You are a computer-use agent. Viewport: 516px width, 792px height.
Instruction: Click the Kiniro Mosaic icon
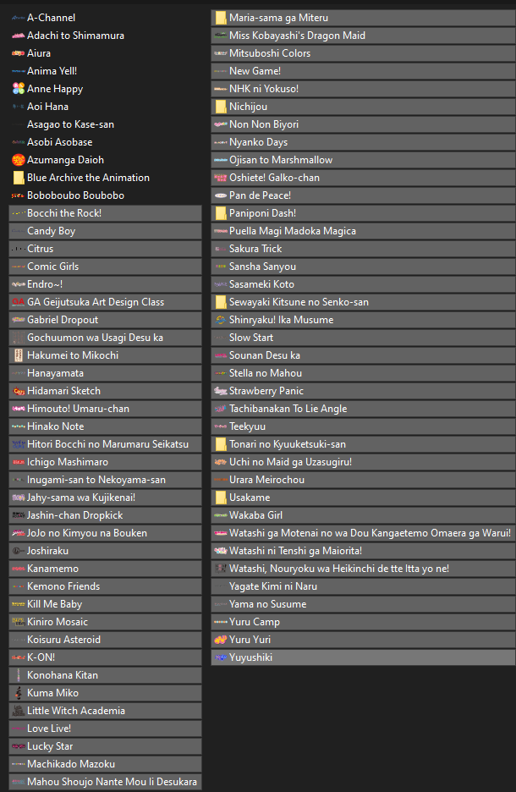pos(18,622)
